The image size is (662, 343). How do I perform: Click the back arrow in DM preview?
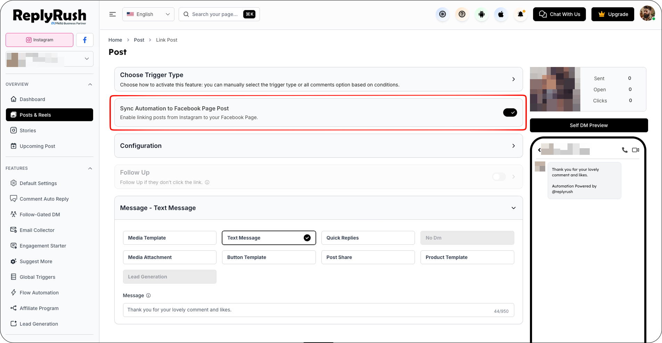pyautogui.click(x=539, y=150)
